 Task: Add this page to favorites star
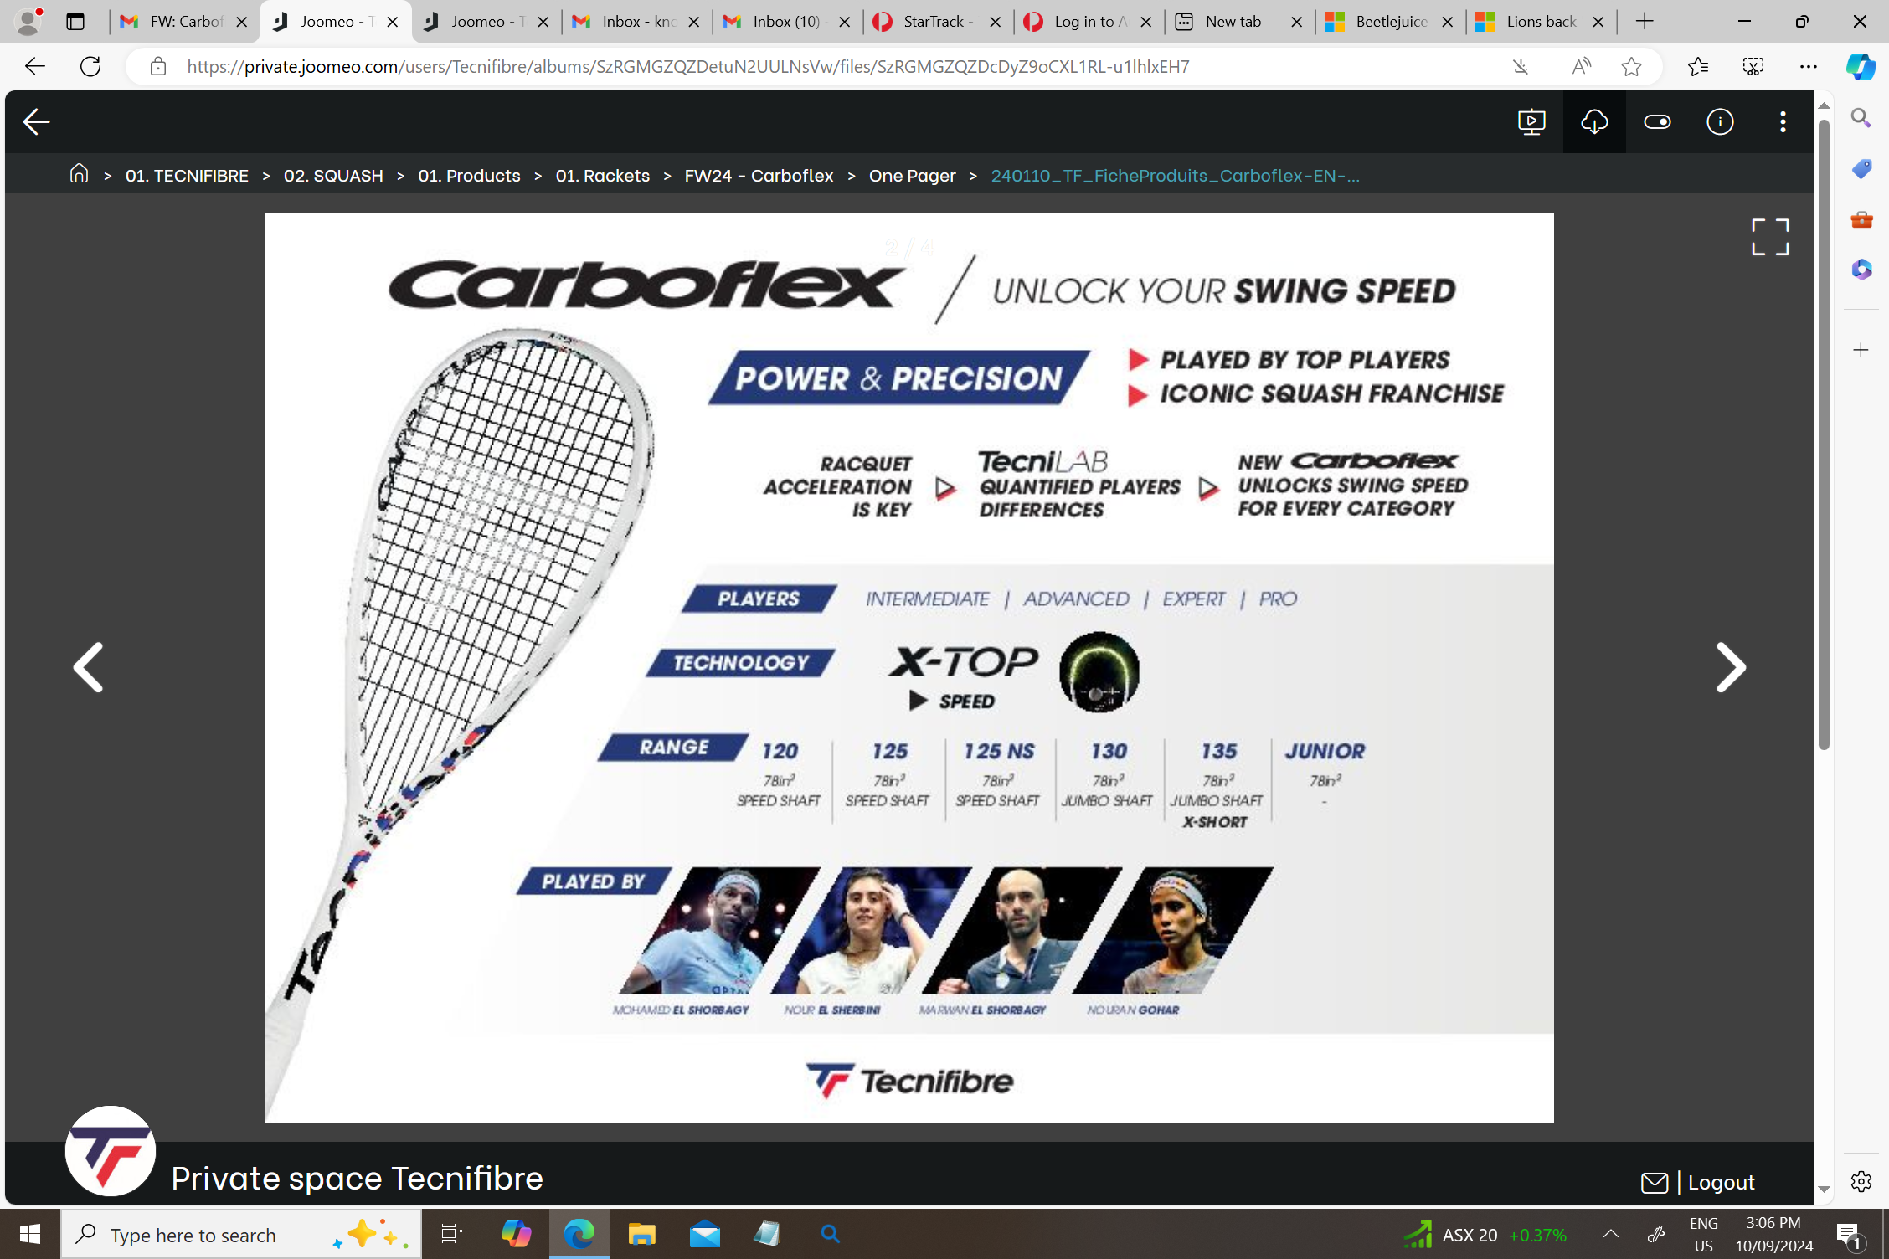[1631, 67]
